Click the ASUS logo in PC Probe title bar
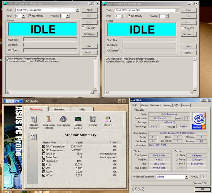 [x=13, y=101]
